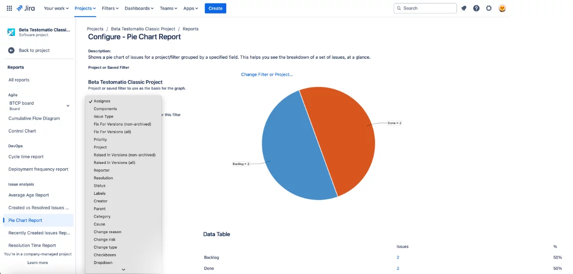The width and height of the screenshot is (573, 274).
Task: Select the checked Assignee option
Action: click(102, 101)
